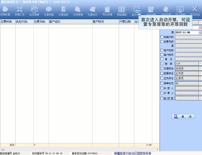The width and height of the screenshot is (202, 155).
Task: Click the horizontal scrollbar thumb
Action: pos(3,149)
